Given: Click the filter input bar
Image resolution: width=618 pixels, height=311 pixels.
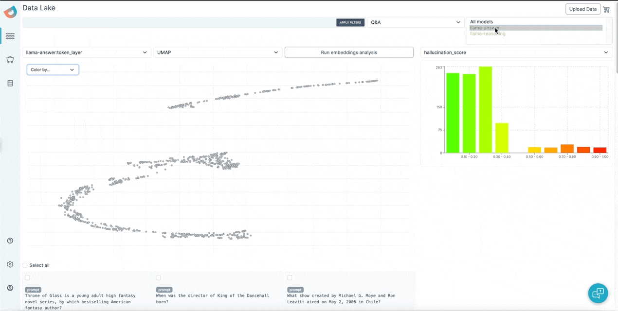Looking at the screenshot, I should coord(179,22).
